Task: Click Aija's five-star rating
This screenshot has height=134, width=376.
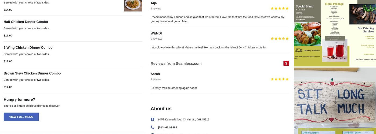Action: coord(280,9)
